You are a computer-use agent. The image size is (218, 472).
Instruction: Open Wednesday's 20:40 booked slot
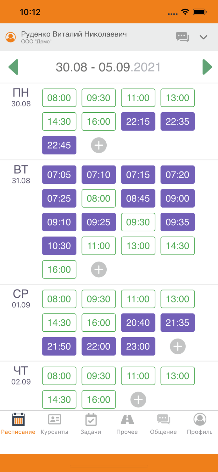pos(138,323)
